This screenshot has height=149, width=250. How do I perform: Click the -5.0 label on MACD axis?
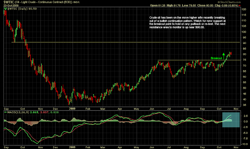[x=245, y=133]
